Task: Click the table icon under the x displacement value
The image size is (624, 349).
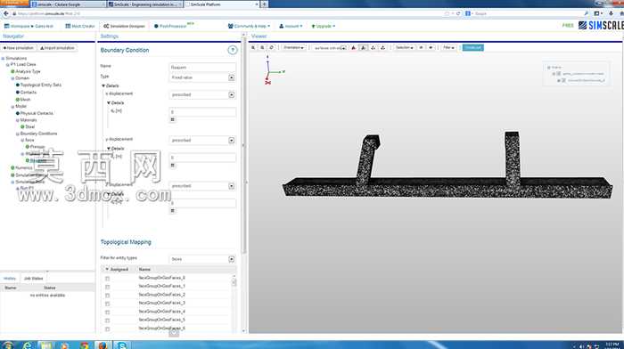Action: click(172, 119)
